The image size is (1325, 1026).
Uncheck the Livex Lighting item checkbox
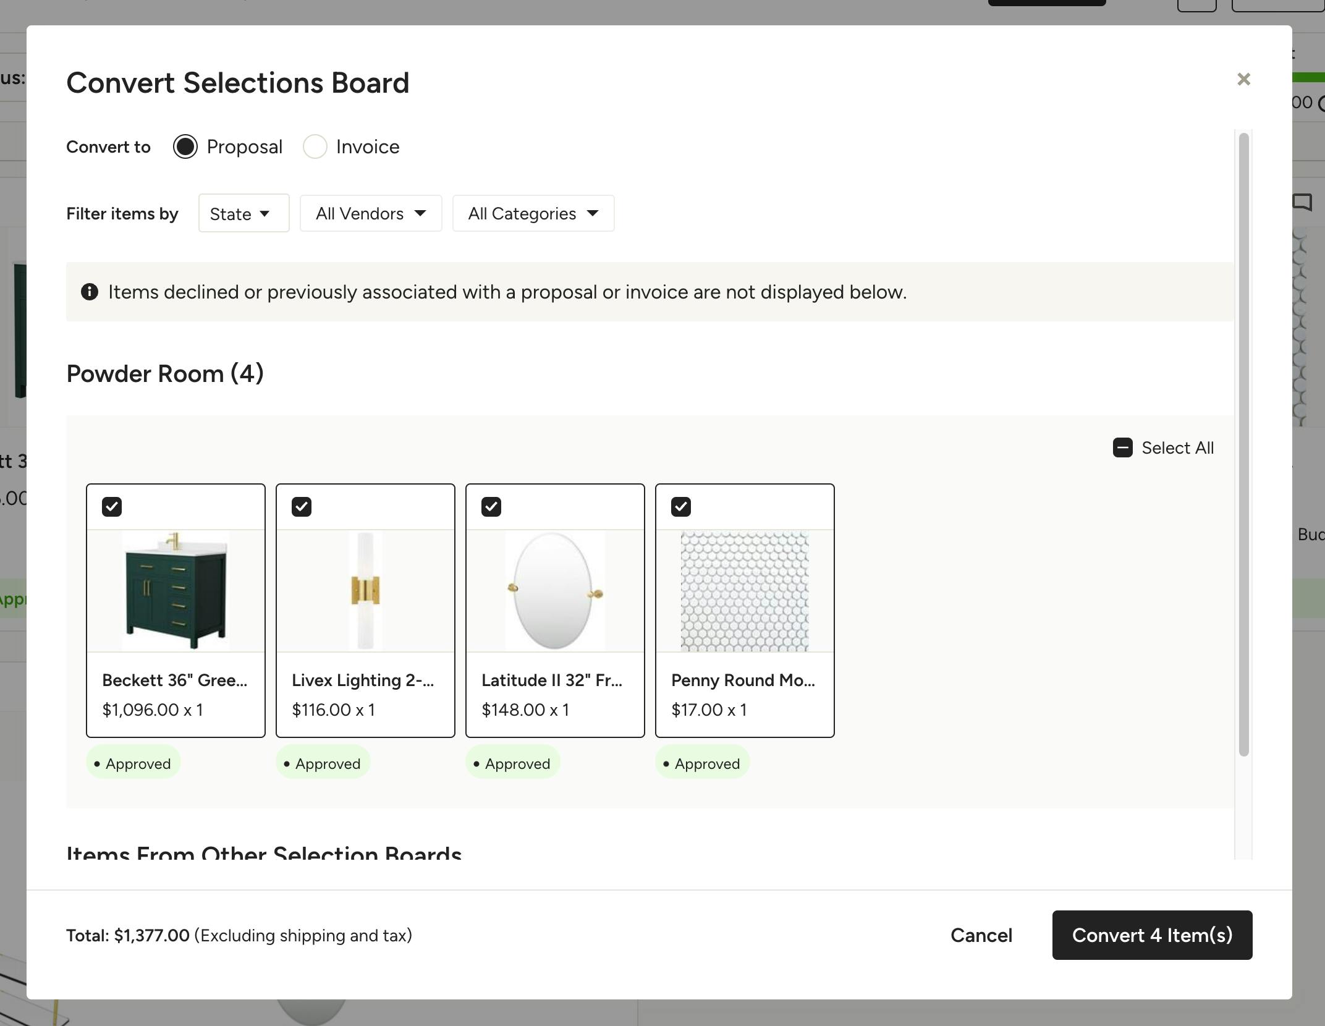pos(302,507)
